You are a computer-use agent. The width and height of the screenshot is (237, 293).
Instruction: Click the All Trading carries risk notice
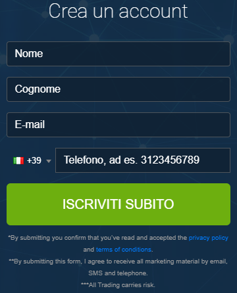point(118,285)
